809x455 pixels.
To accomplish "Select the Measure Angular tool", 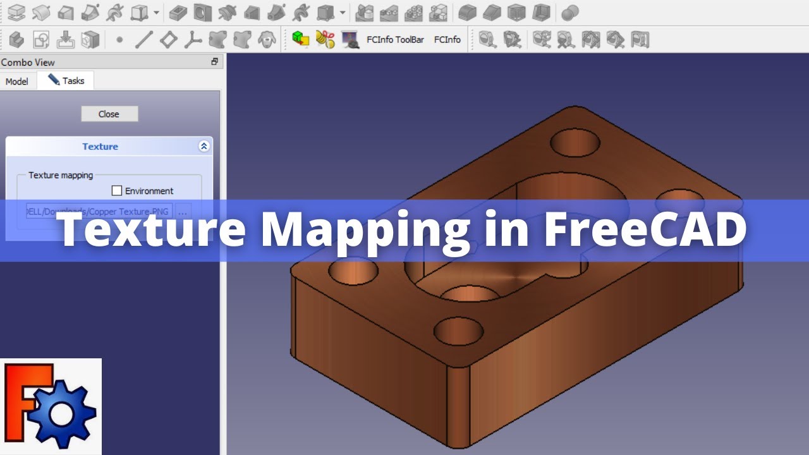I will tap(512, 39).
